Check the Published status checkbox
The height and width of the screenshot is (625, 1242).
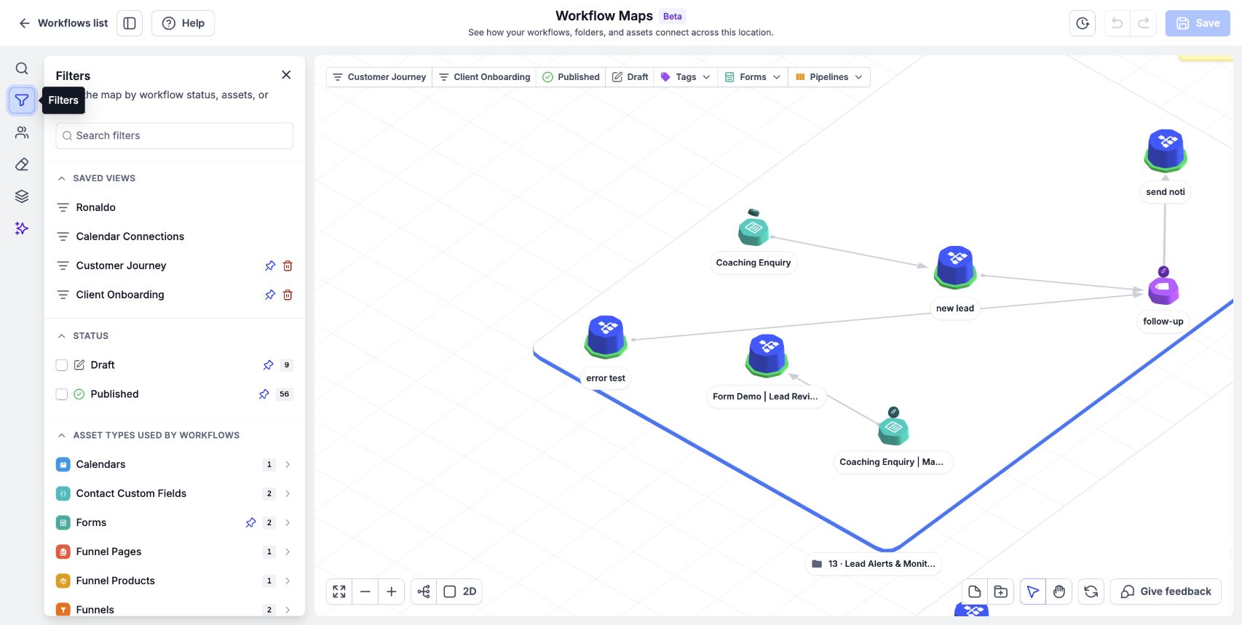pos(62,394)
